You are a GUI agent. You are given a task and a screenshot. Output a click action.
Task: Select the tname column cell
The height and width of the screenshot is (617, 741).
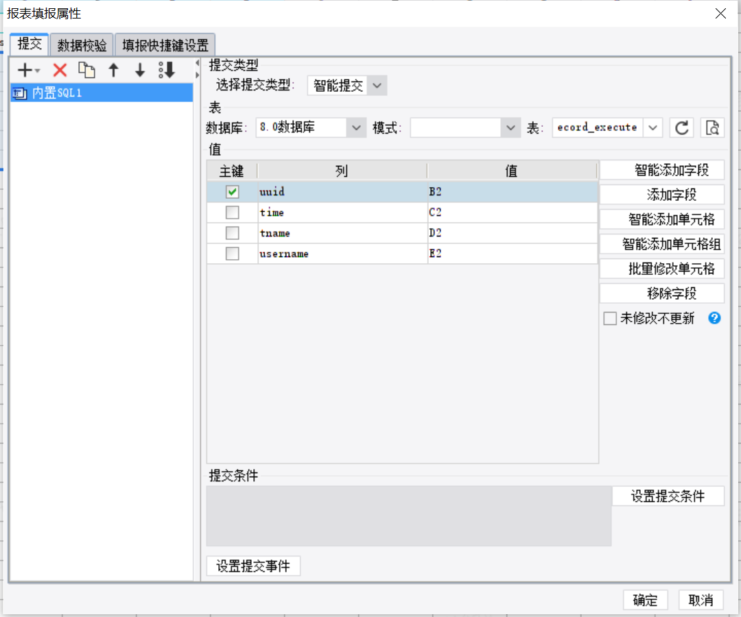(342, 233)
